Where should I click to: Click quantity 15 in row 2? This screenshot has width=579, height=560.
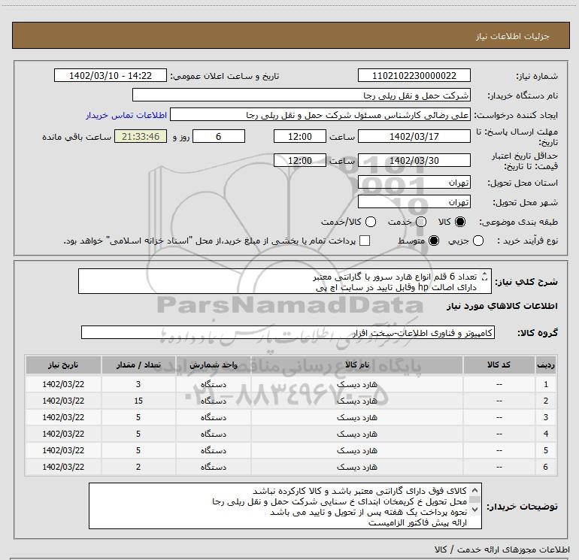click(x=138, y=401)
